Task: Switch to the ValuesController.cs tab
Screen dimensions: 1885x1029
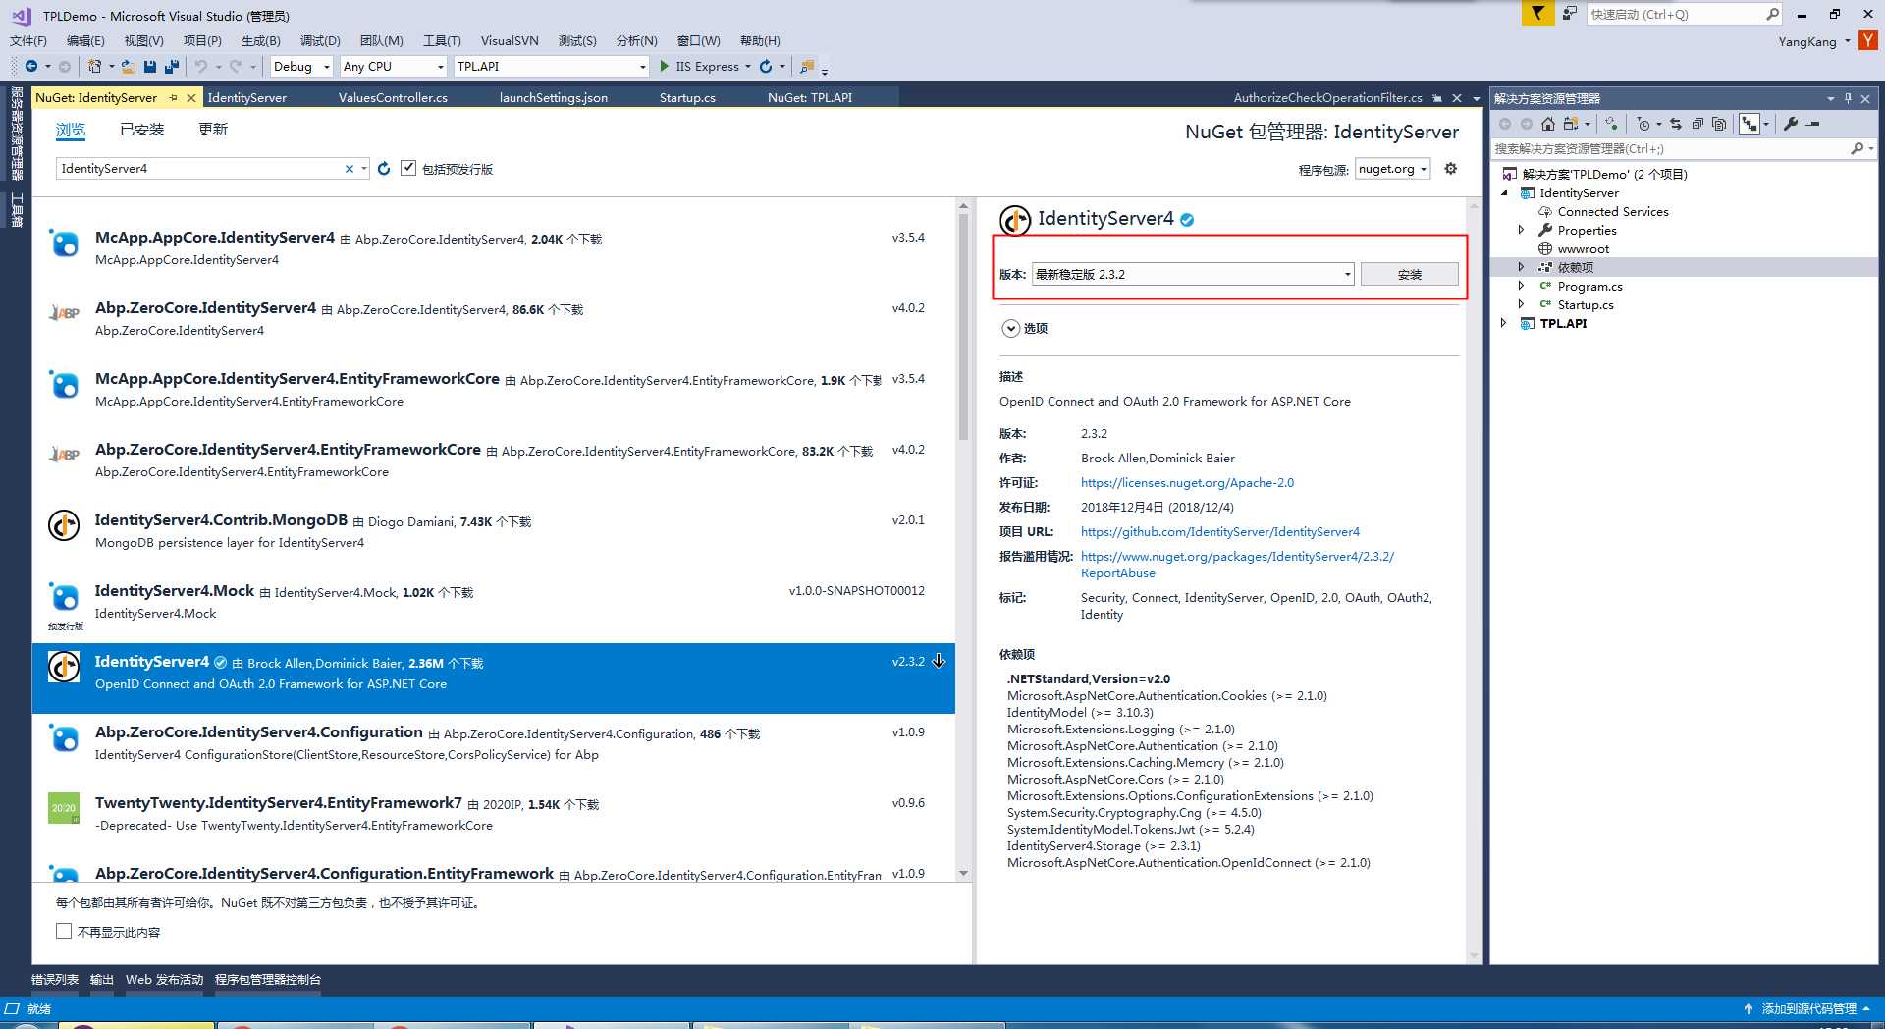Action: (x=393, y=98)
